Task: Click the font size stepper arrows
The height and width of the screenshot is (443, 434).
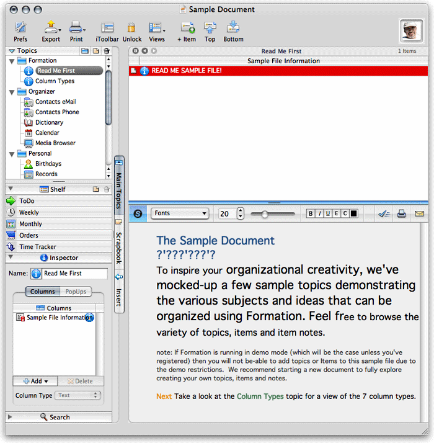Action: click(x=241, y=213)
